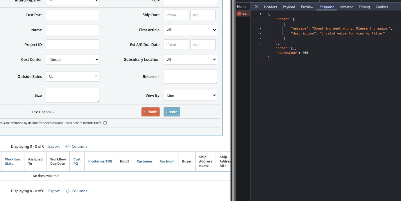
Task: Sort by Incoterms/FOB column
Action: pyautogui.click(x=100, y=161)
